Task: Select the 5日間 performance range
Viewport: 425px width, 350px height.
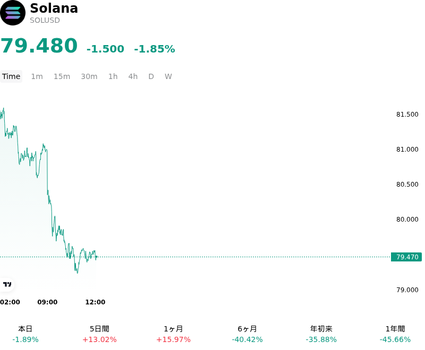Action: click(x=99, y=334)
